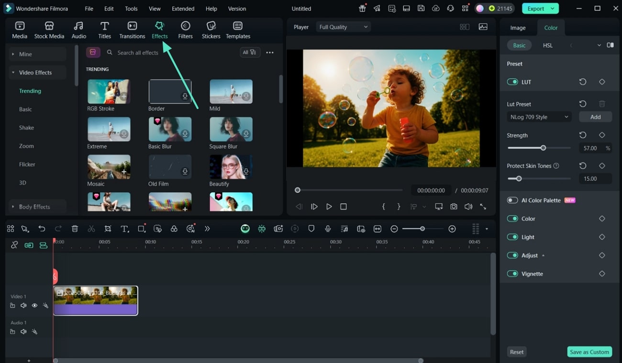This screenshot has height=363, width=622.
Task: Add keyframe for Vignette
Action: pyautogui.click(x=602, y=274)
